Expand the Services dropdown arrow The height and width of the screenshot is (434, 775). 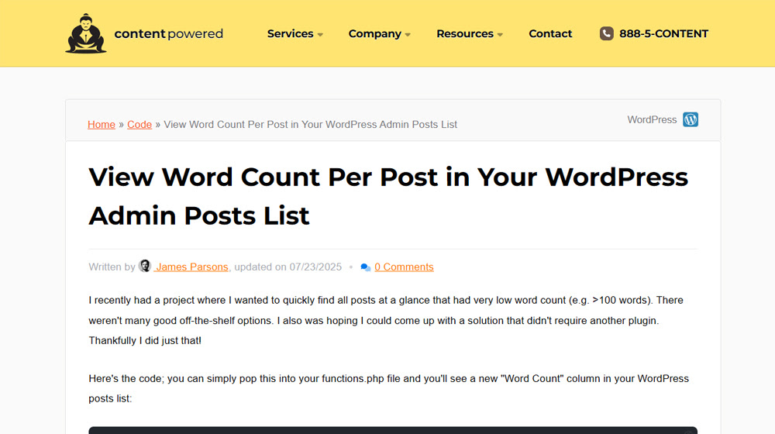(320, 35)
